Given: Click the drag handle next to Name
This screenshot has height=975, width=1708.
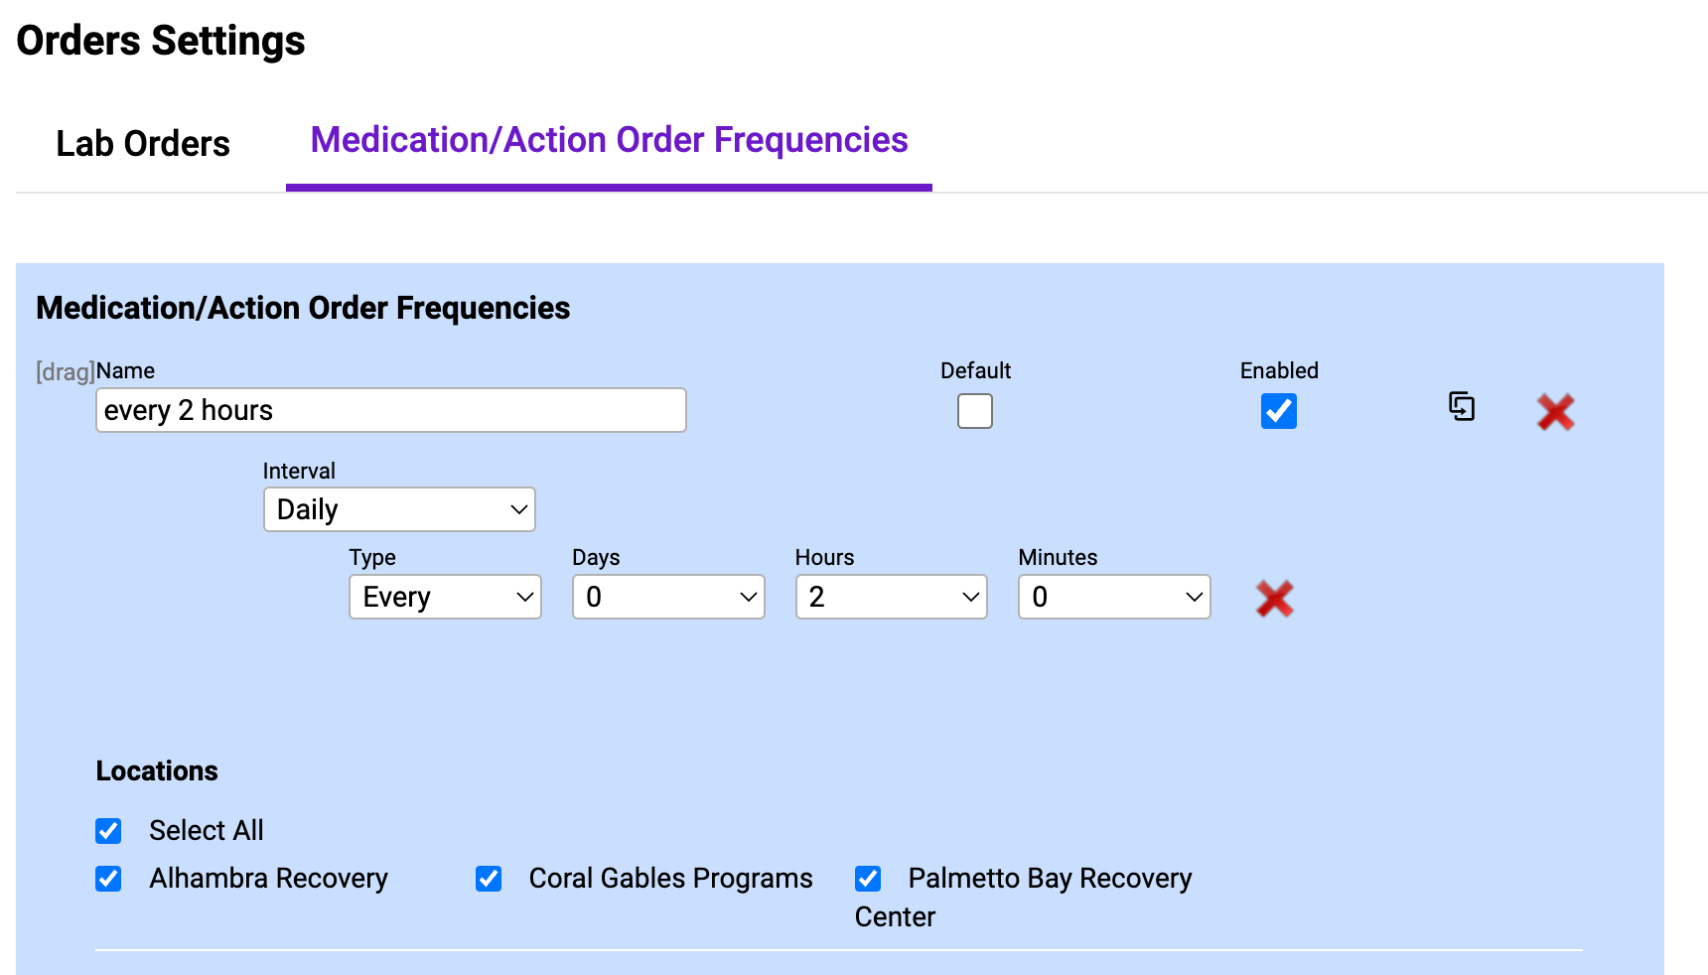Looking at the screenshot, I should point(64,370).
